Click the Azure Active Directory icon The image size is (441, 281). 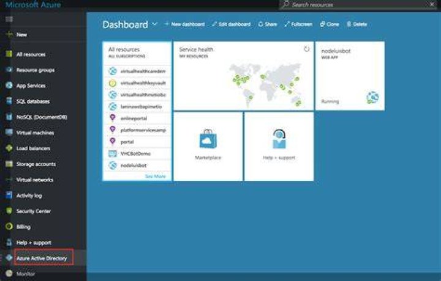9,258
